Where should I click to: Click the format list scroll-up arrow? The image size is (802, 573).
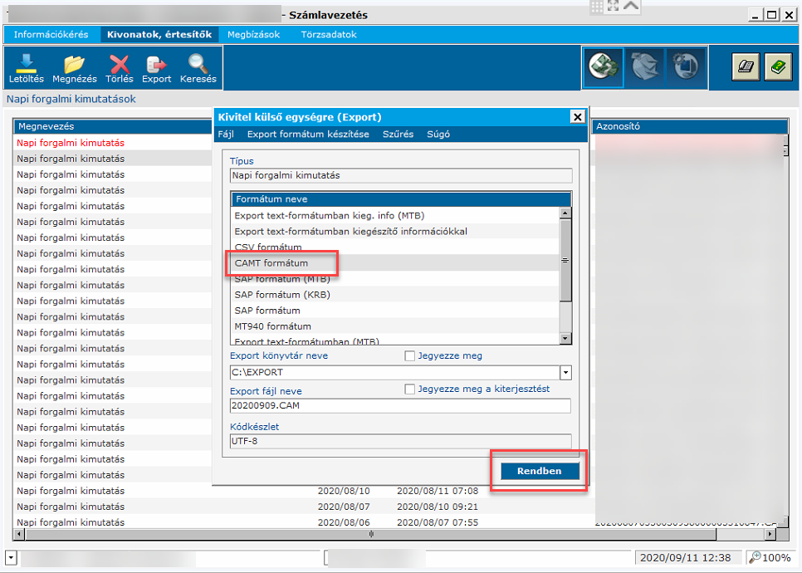pyautogui.click(x=565, y=213)
